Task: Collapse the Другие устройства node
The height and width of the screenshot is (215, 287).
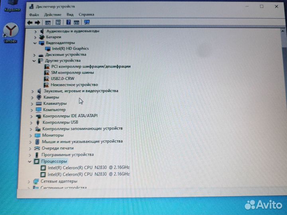Action: 34,61
